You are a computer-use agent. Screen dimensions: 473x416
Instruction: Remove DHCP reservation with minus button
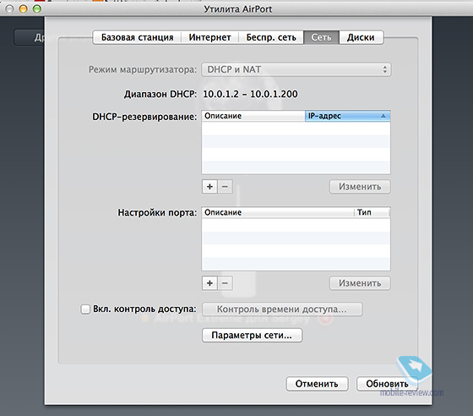[x=225, y=187]
